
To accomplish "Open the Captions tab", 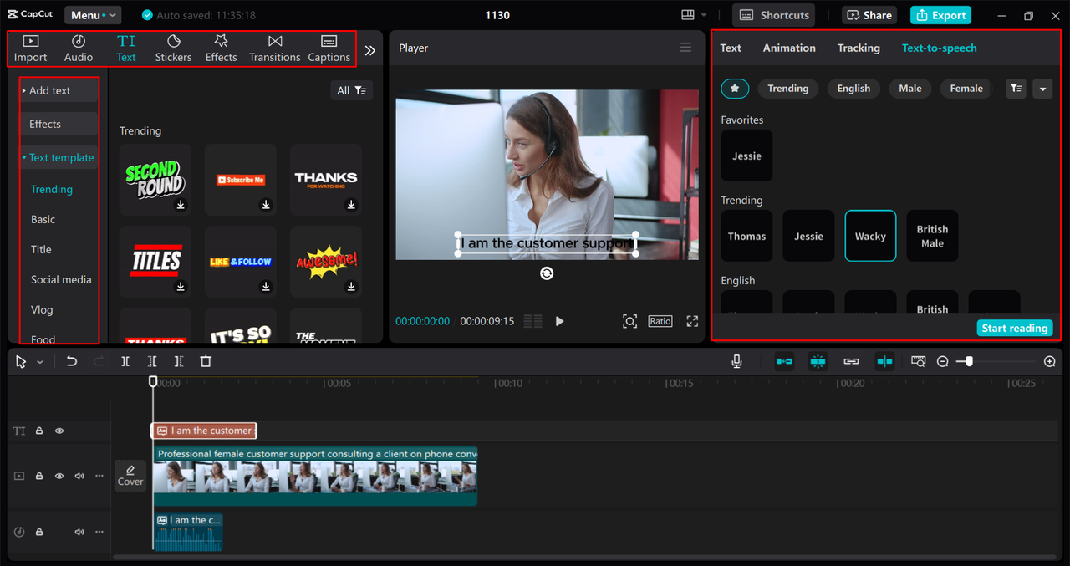I will [329, 48].
